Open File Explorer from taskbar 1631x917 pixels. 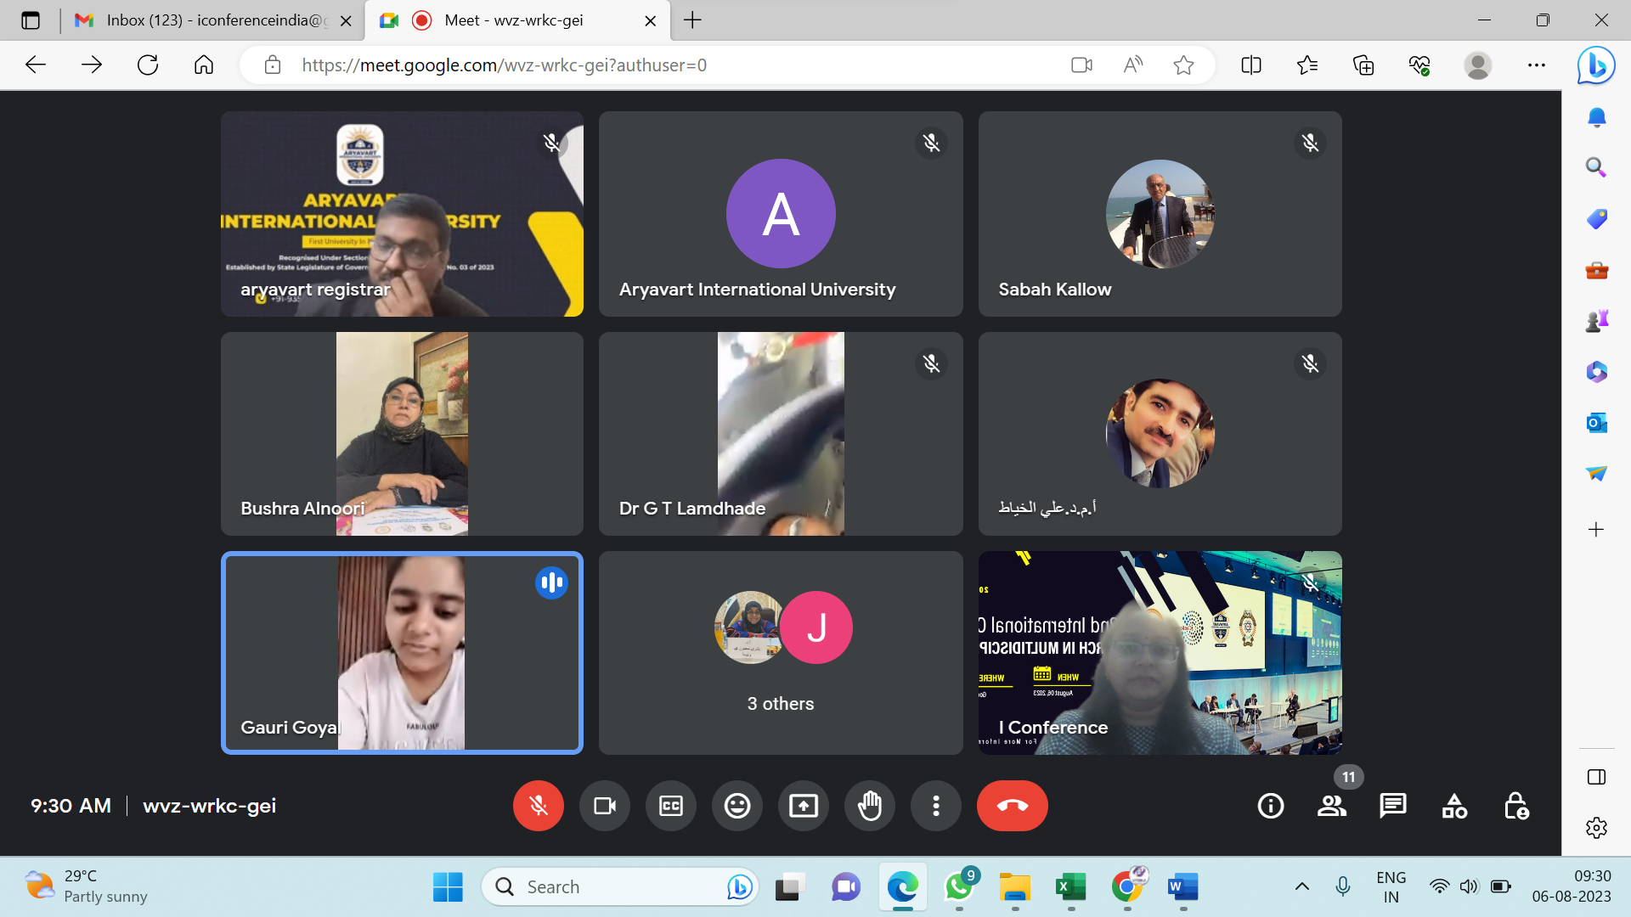coord(1015,887)
